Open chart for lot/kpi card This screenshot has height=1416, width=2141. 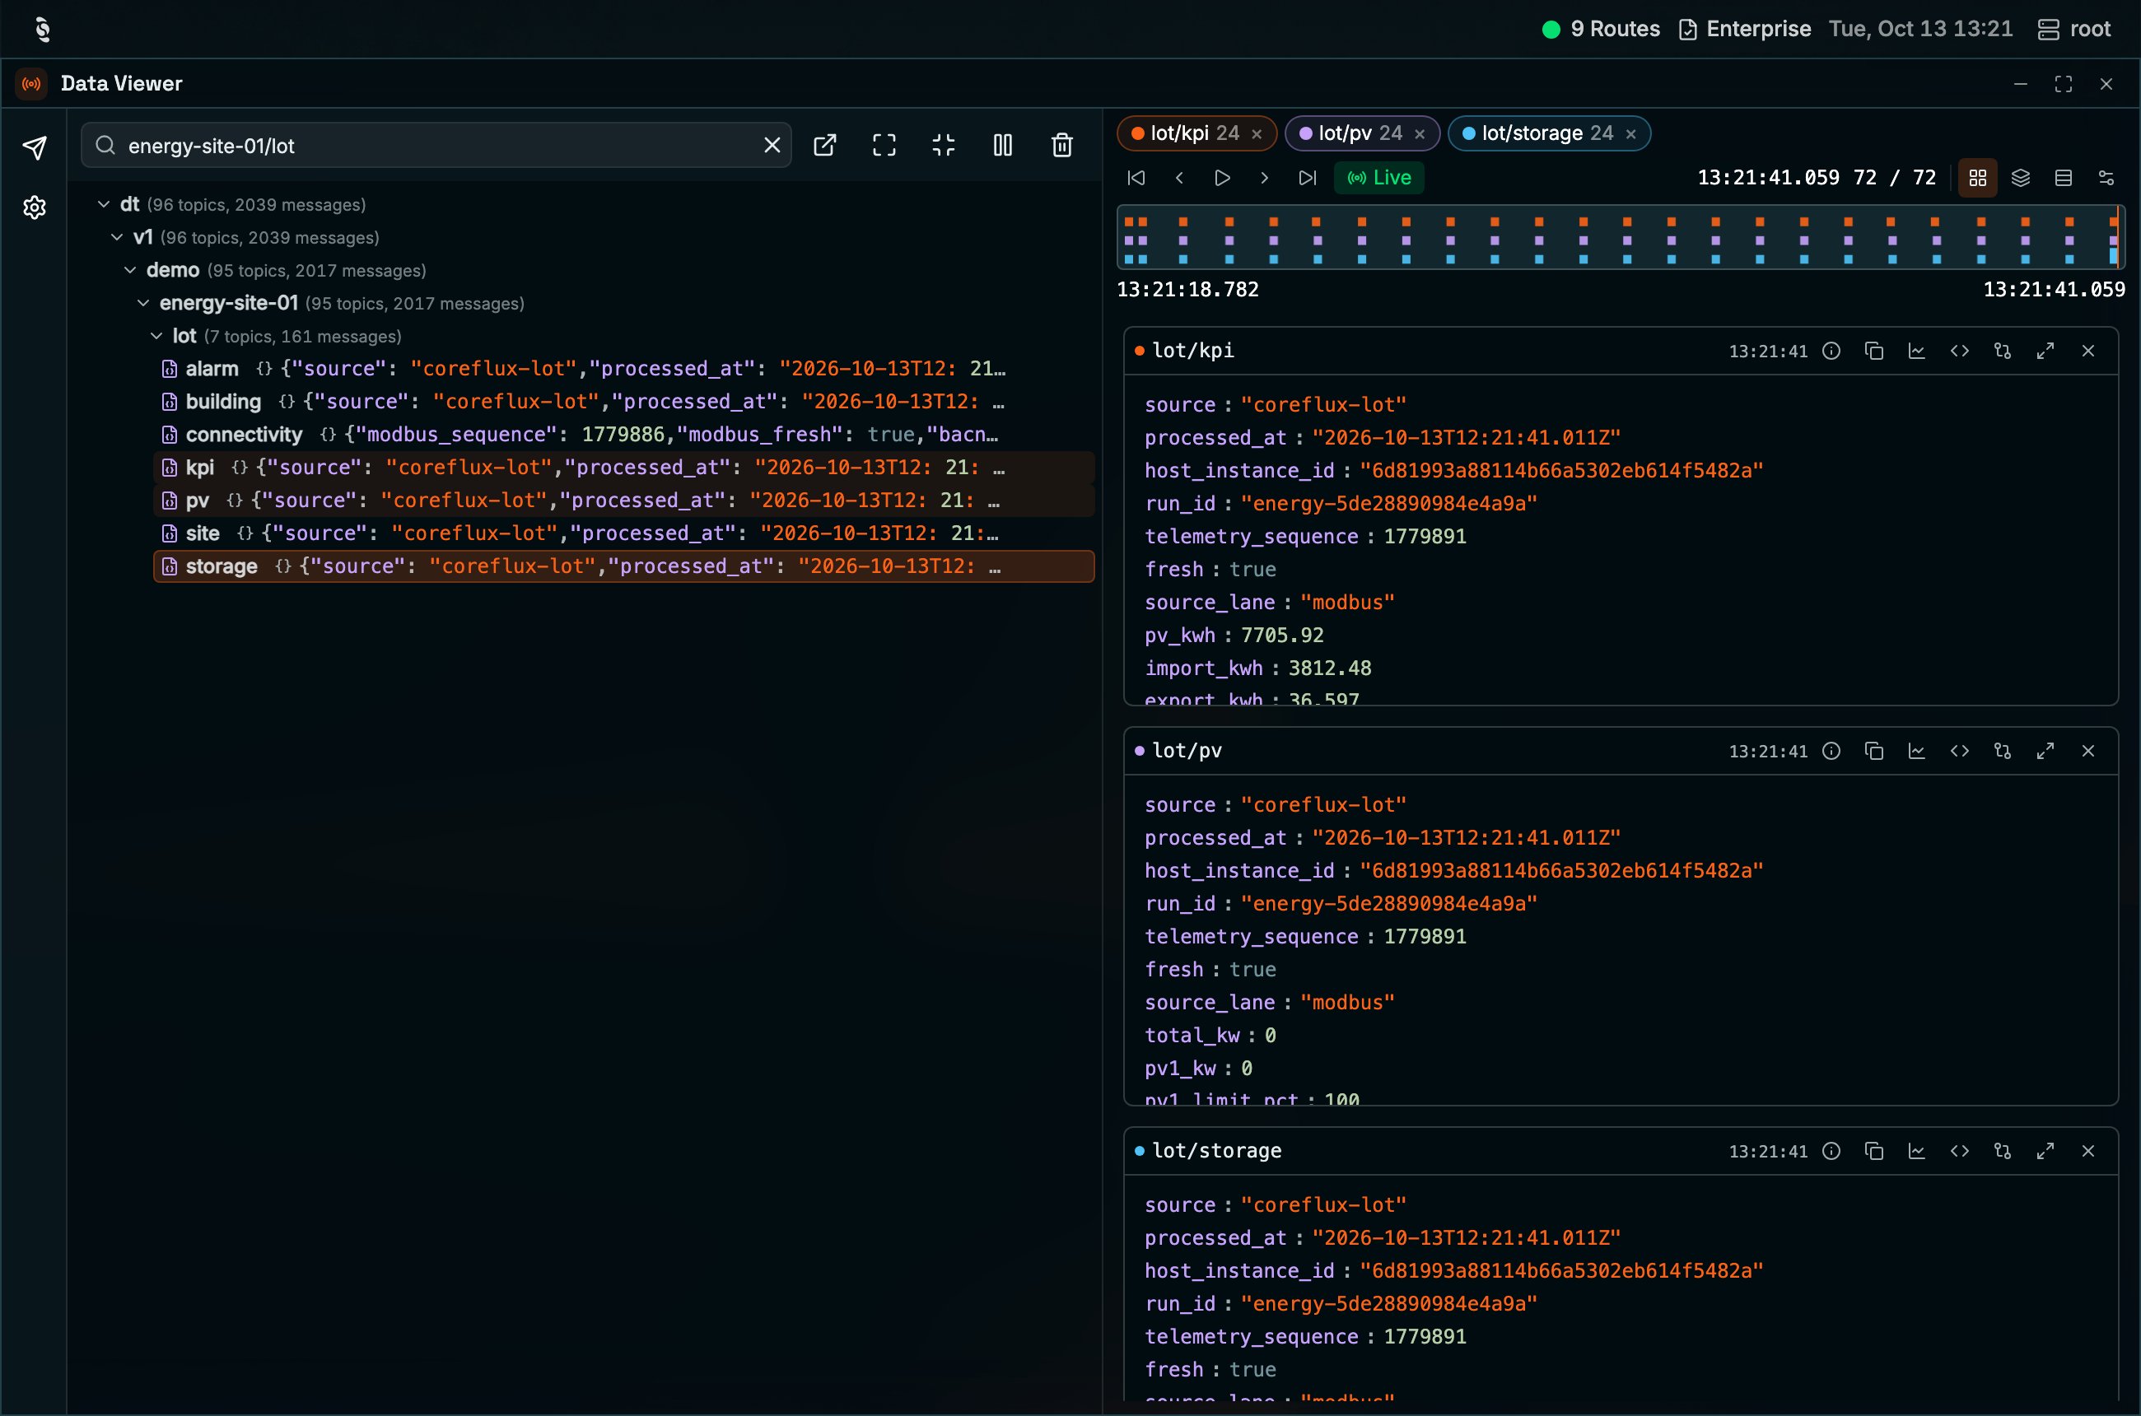pyautogui.click(x=1916, y=351)
